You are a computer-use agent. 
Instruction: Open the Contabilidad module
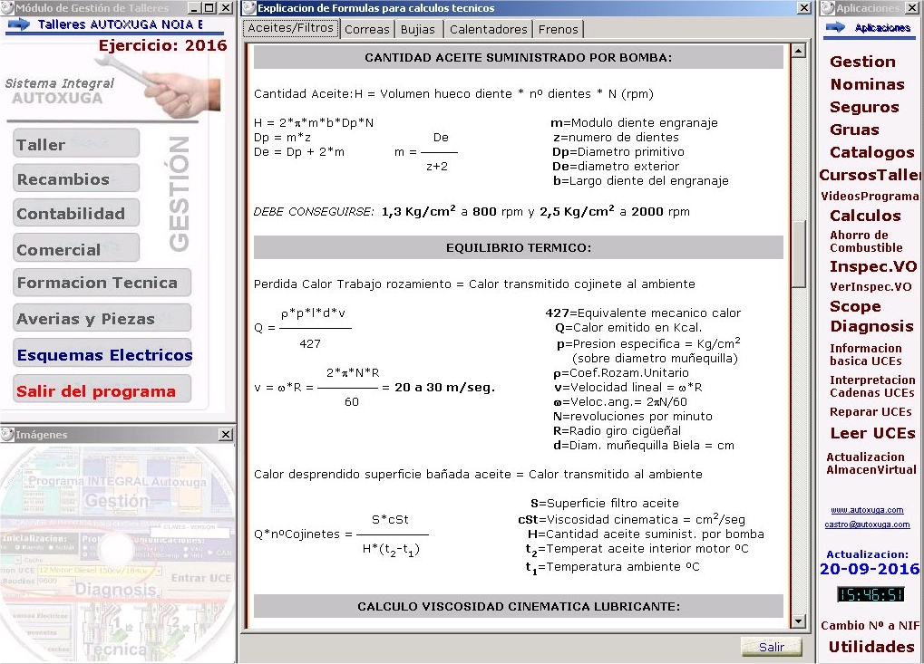pyautogui.click(x=76, y=213)
